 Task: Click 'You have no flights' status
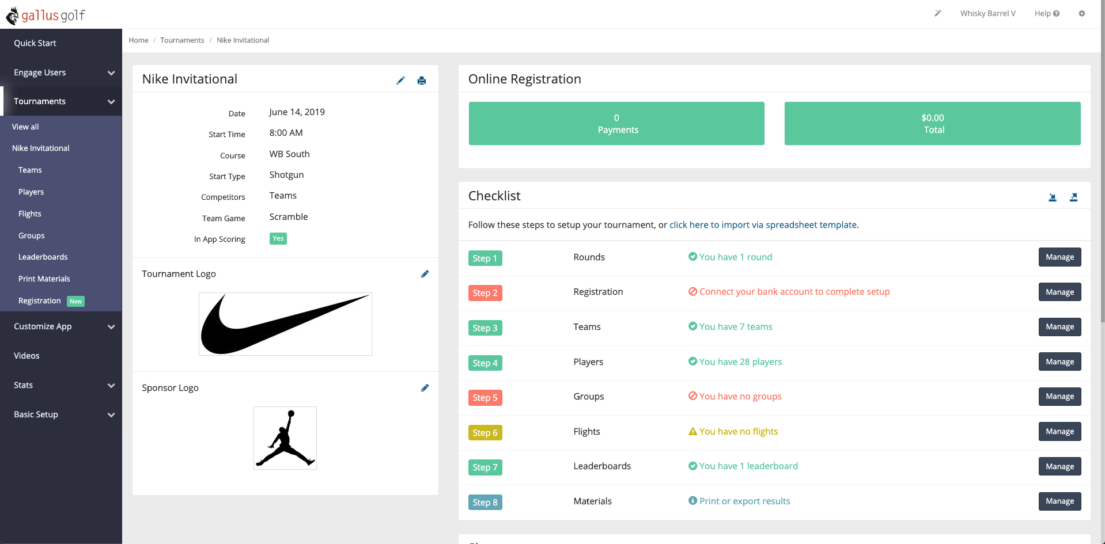click(x=733, y=432)
